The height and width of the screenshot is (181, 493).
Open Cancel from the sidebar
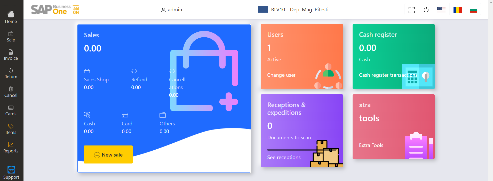pyautogui.click(x=11, y=92)
